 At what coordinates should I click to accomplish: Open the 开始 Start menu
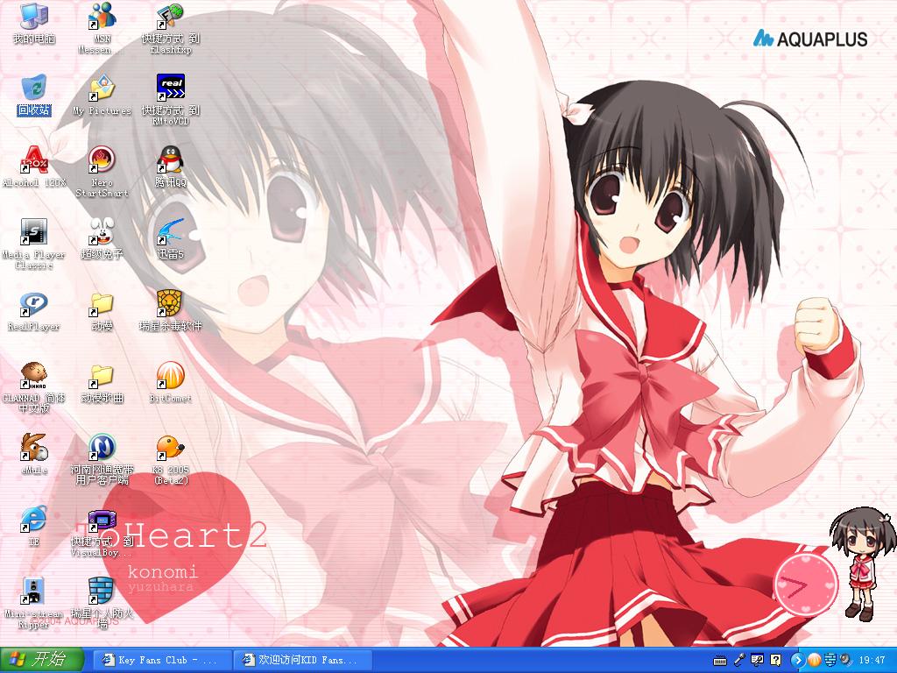click(42, 660)
